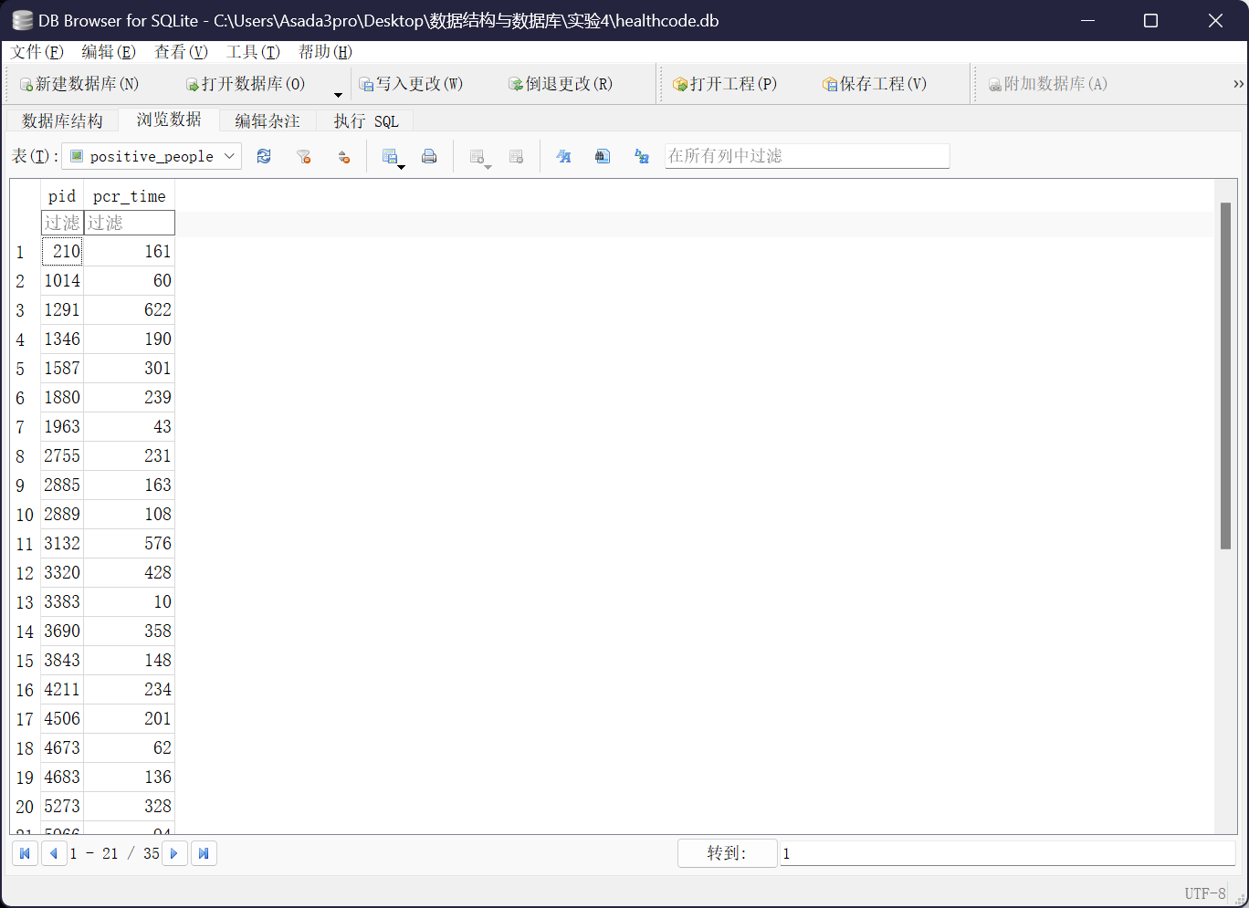Open the 工具(T) menu
Screen dimensions: 1249x908
pos(253,52)
